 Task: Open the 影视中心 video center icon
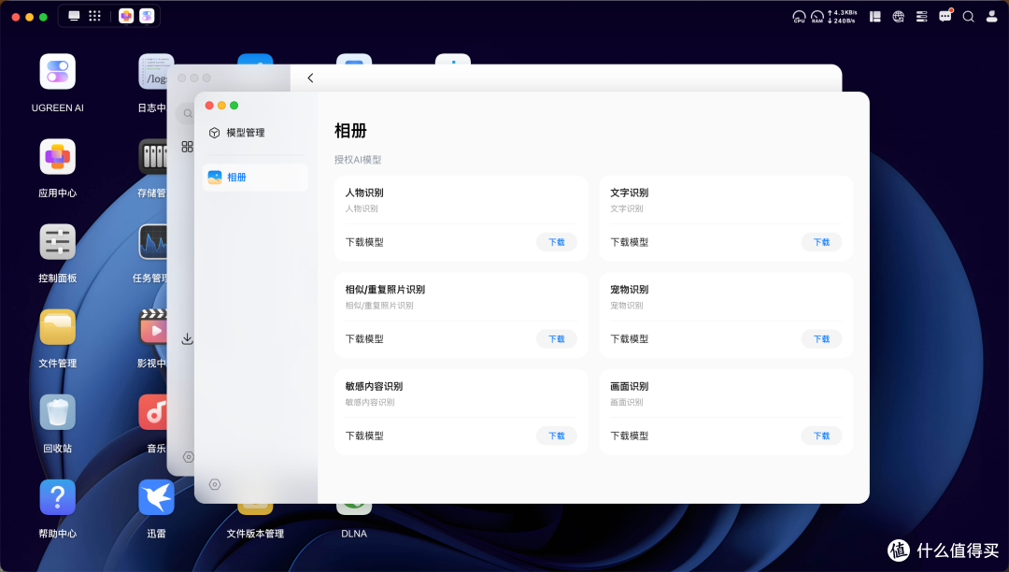(152, 327)
